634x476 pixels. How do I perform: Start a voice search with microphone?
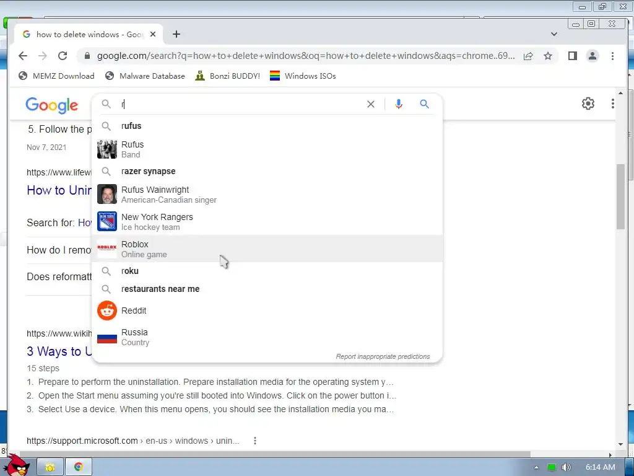click(x=398, y=104)
